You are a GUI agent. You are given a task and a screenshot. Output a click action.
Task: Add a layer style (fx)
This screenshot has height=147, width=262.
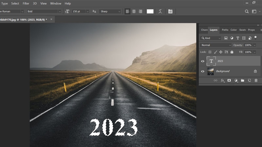(223, 80)
